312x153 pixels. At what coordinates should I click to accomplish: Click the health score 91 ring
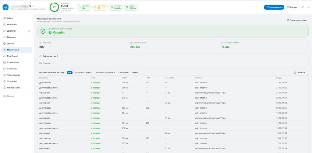coord(54,7)
